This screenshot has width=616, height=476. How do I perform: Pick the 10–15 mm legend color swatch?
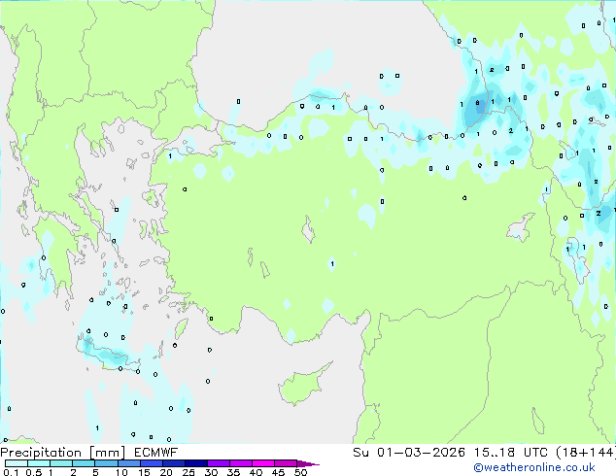coord(128,463)
